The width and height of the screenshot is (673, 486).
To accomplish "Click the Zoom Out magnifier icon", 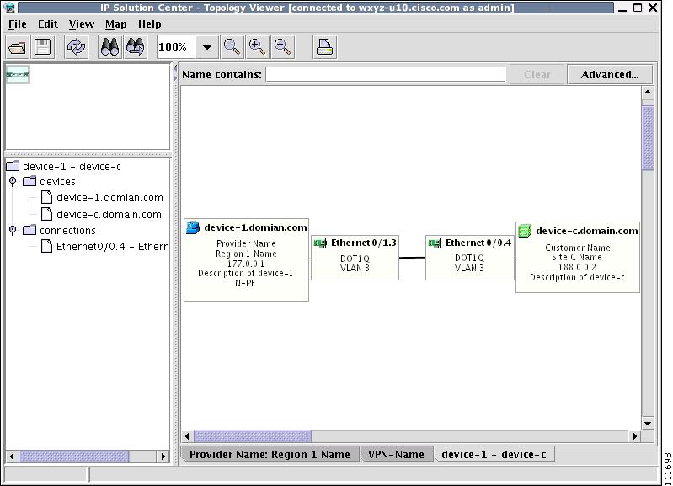I will coord(282,47).
